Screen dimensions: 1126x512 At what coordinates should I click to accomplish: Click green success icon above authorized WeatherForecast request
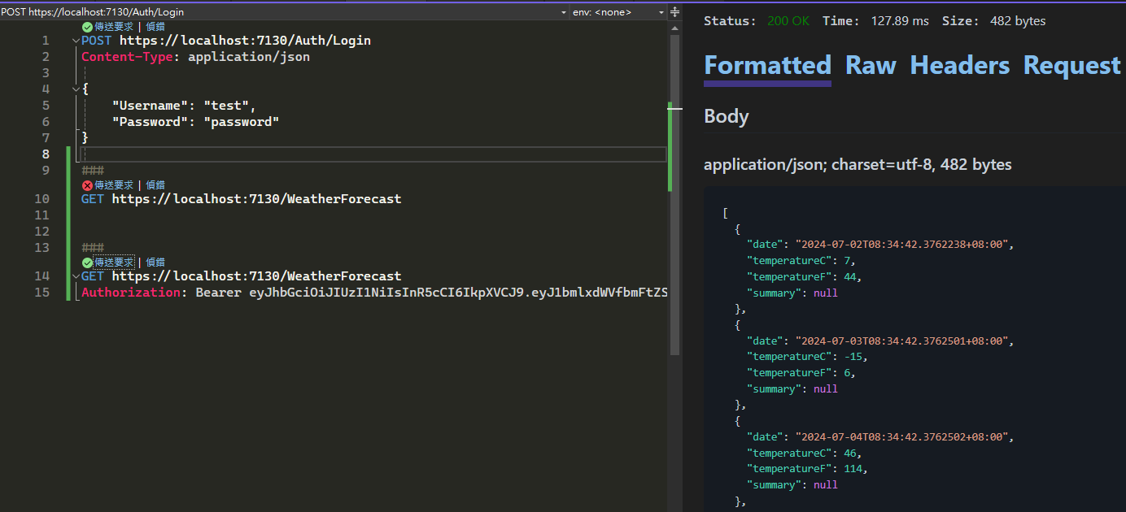[x=87, y=263]
